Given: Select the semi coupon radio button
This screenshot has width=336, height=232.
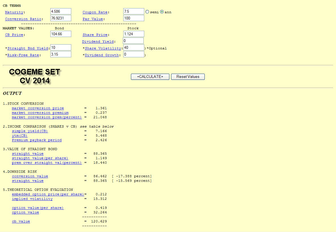Looking at the screenshot, I should [147, 12].
